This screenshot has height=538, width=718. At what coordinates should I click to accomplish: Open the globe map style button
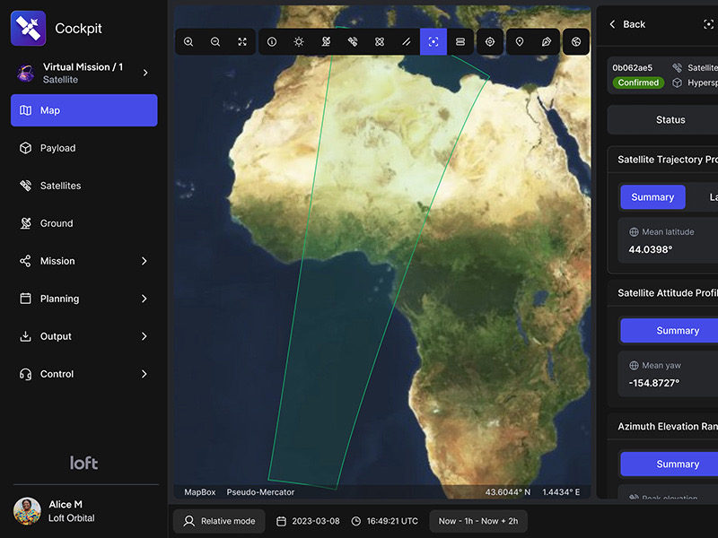[x=576, y=42]
